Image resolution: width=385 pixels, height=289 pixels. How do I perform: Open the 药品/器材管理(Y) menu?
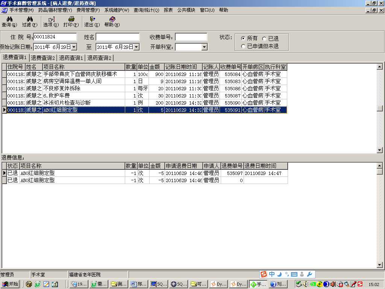(55, 10)
